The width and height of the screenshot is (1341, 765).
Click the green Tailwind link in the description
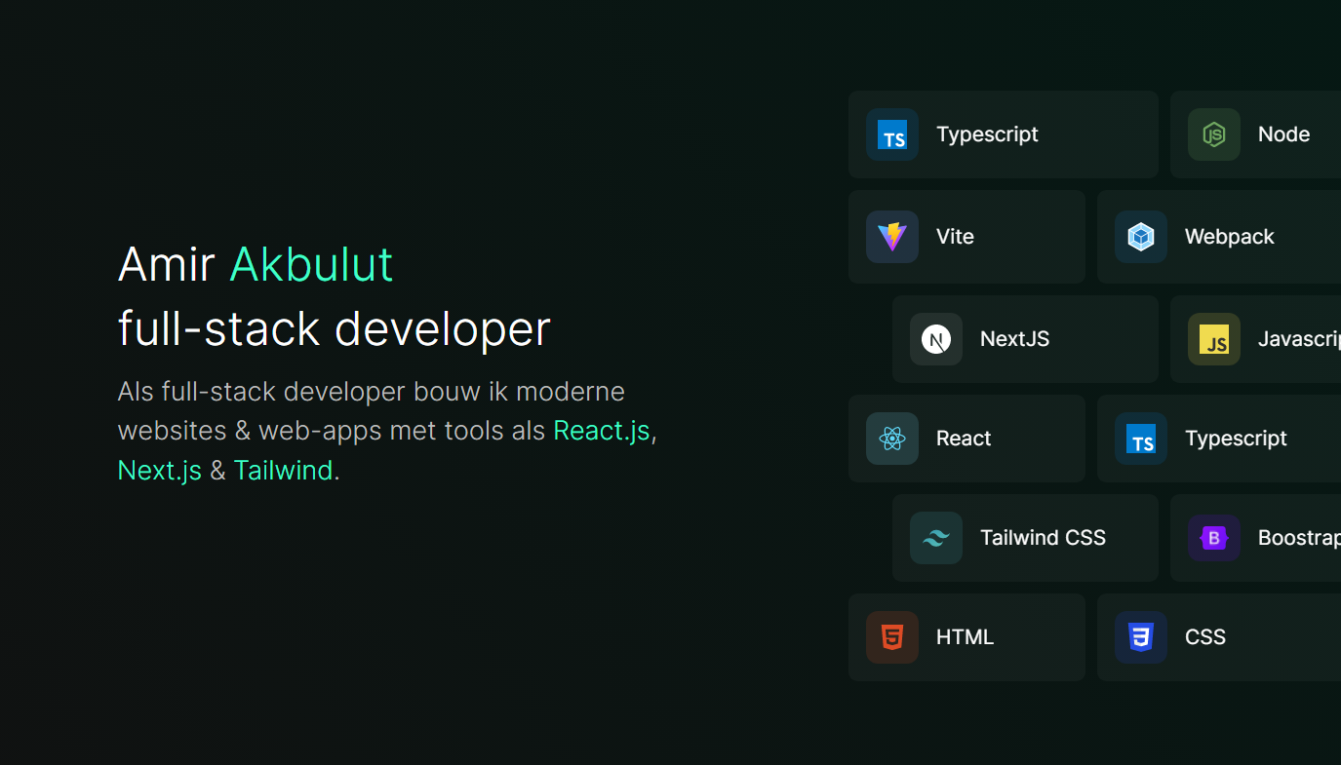click(283, 471)
